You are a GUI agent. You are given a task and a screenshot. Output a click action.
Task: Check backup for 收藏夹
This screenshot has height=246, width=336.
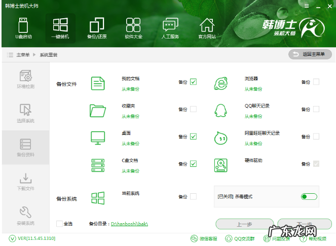[x=193, y=109]
